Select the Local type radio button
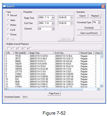This screenshot has width=107, height=116. [x=8, y=30]
